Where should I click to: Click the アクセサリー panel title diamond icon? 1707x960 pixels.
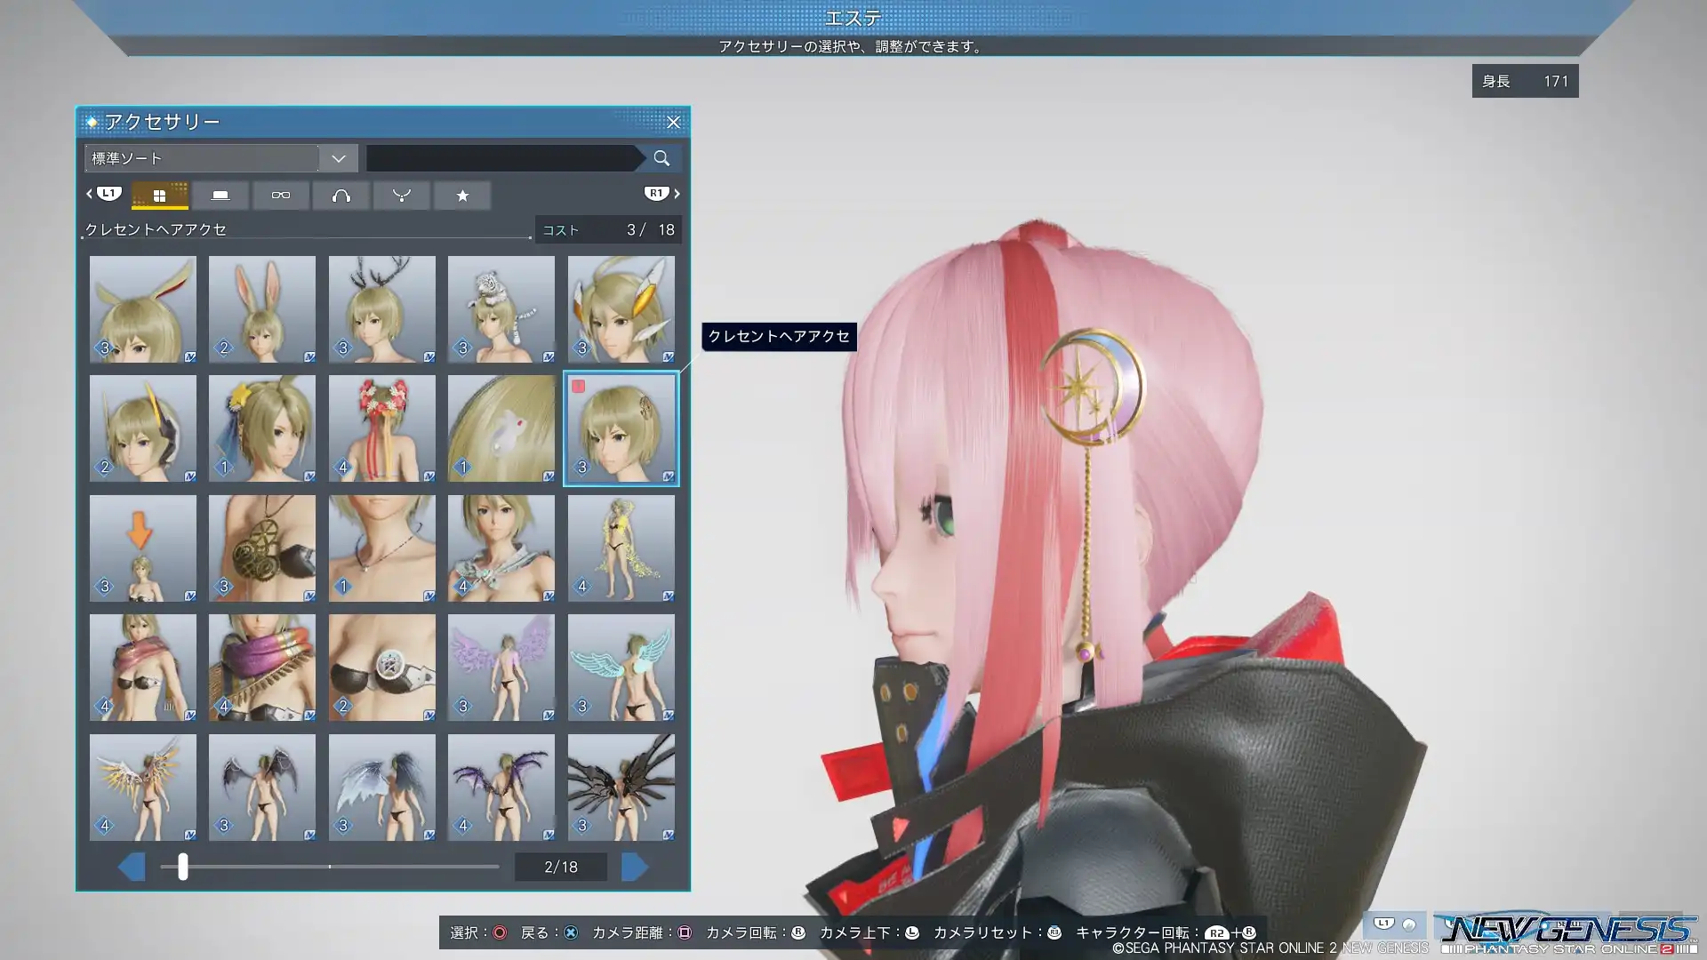tap(92, 122)
